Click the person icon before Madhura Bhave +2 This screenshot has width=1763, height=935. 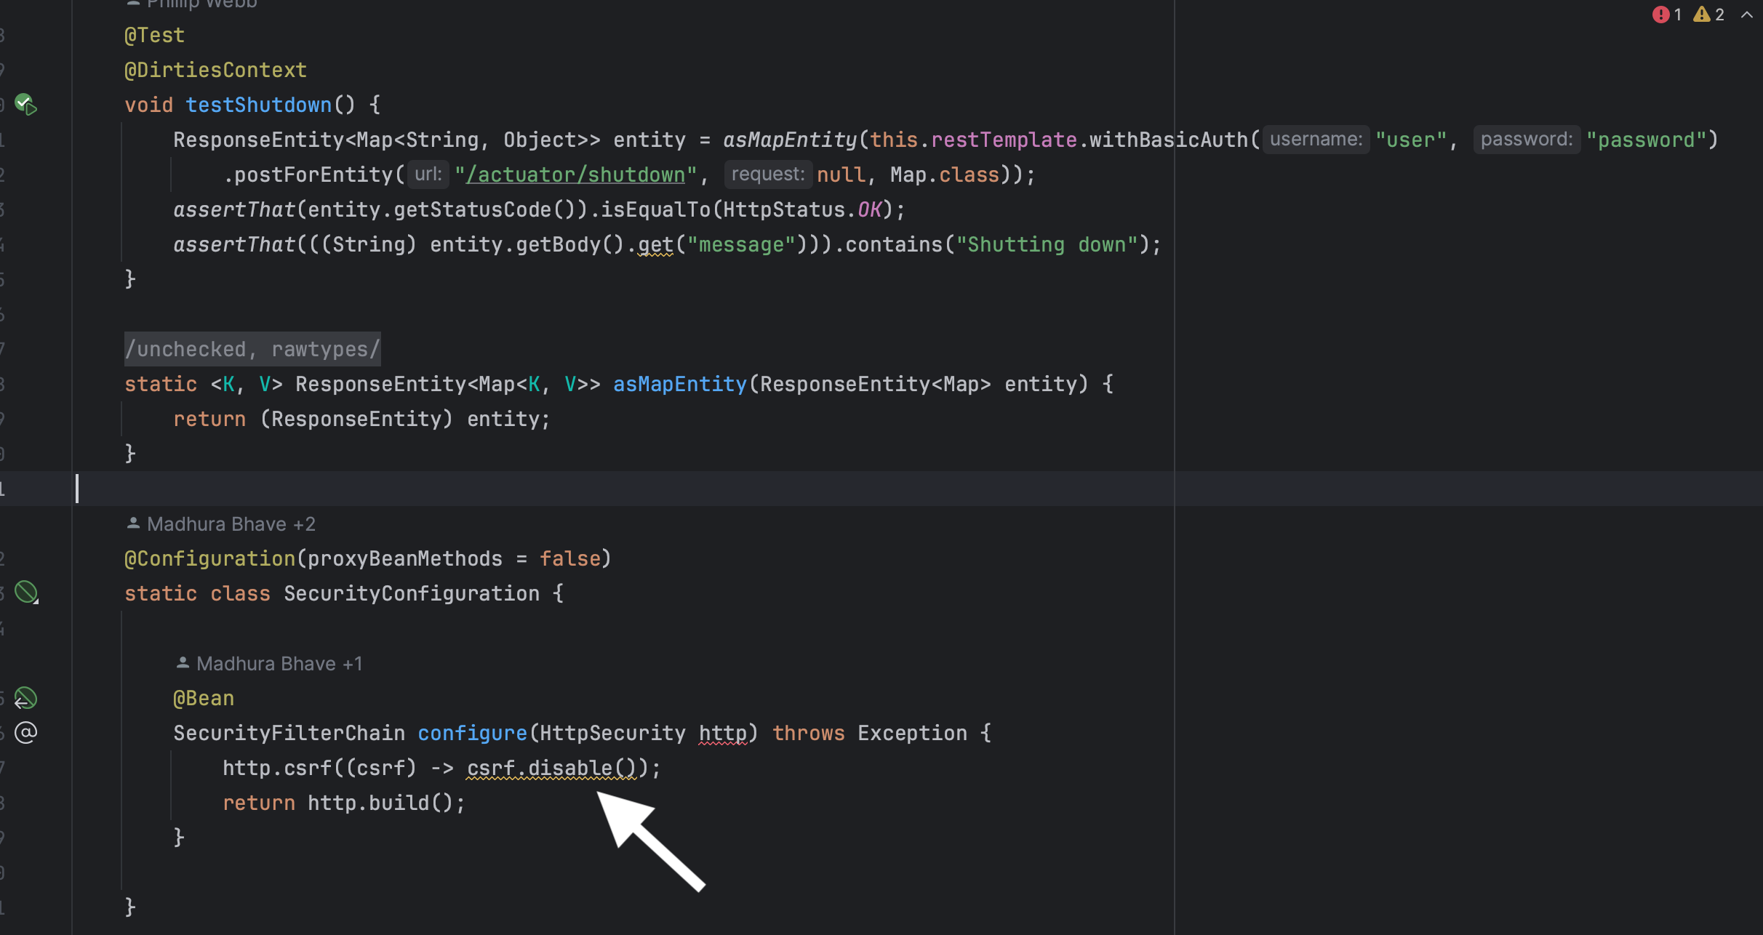(x=133, y=523)
